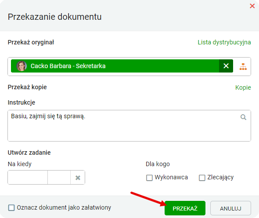Select the Cacko Barbara - Sekretarka recipient tag
Screen dimensions: 259x218
point(122,66)
